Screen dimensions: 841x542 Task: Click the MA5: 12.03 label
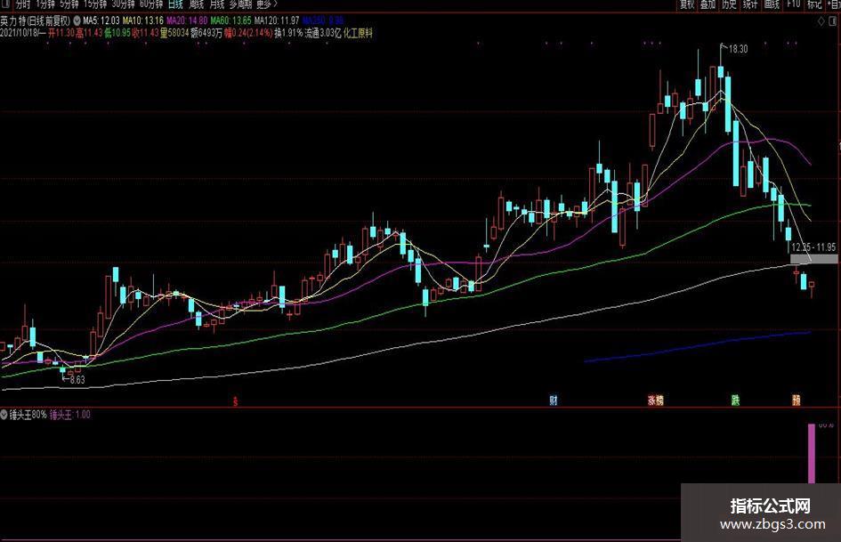coord(101,21)
